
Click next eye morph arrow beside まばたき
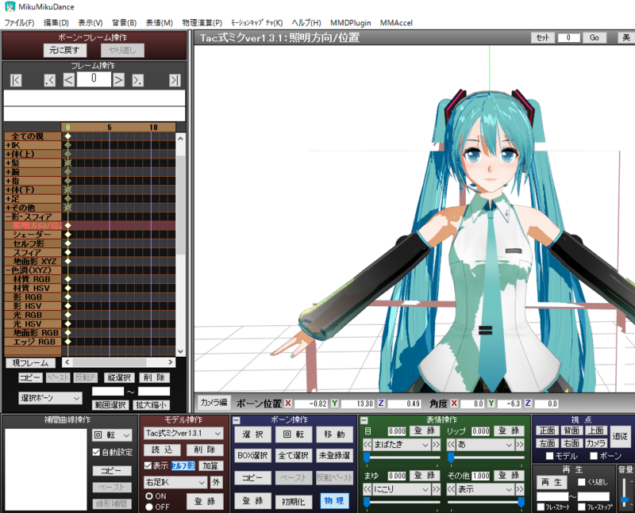(x=436, y=445)
